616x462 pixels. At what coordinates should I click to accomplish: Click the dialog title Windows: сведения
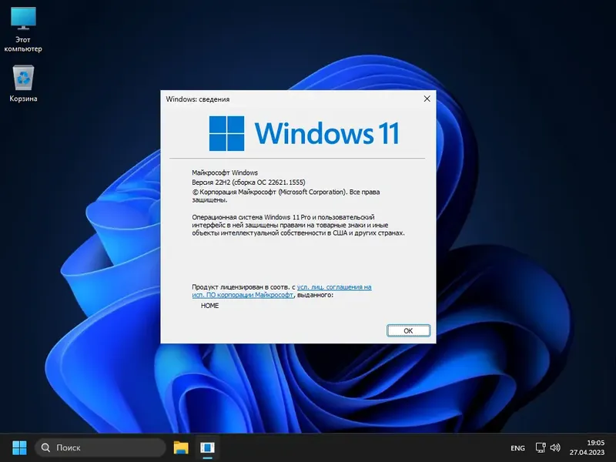click(199, 99)
